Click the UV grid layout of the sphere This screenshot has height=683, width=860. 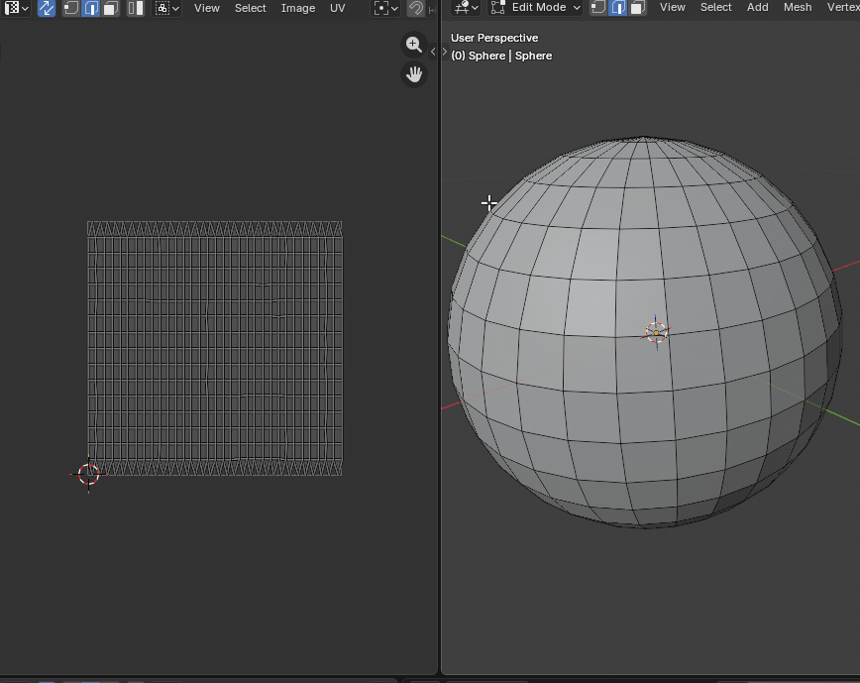pyautogui.click(x=214, y=348)
